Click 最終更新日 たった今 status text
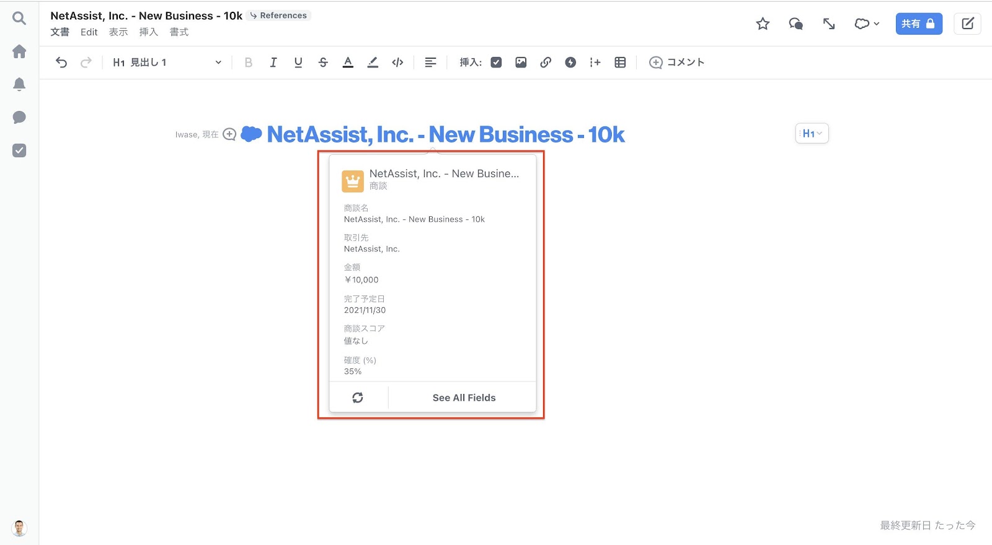This screenshot has height=545, width=992. coord(928,525)
